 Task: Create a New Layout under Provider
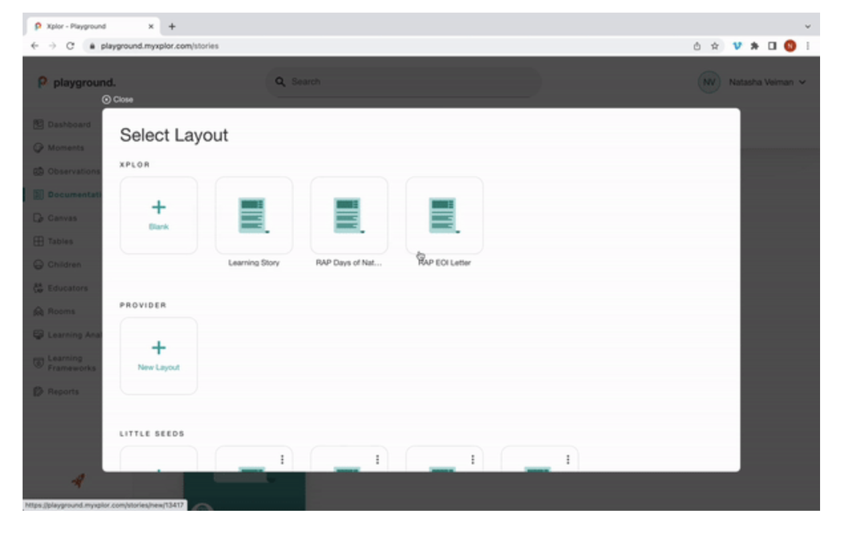point(159,356)
